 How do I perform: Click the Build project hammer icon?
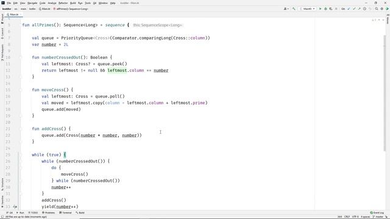point(294,9)
